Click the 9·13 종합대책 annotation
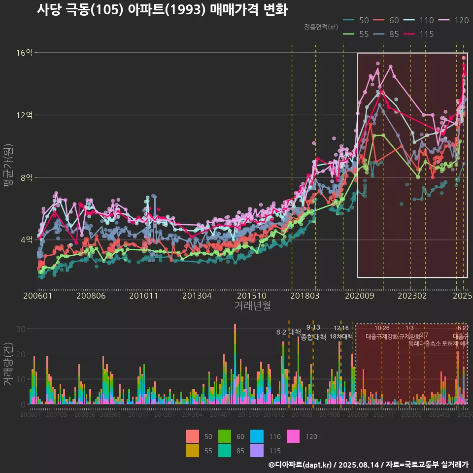The width and height of the screenshot is (473, 473). 313,333
